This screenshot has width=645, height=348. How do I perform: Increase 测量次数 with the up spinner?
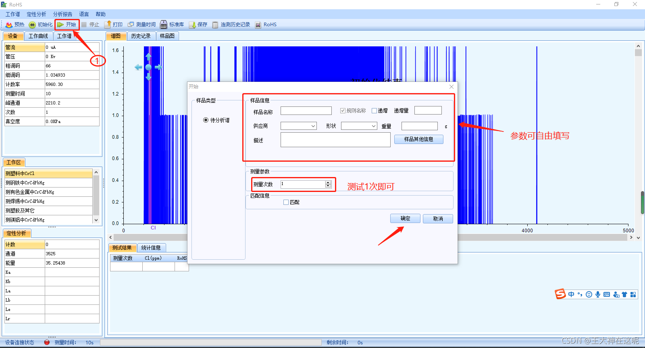tap(328, 182)
